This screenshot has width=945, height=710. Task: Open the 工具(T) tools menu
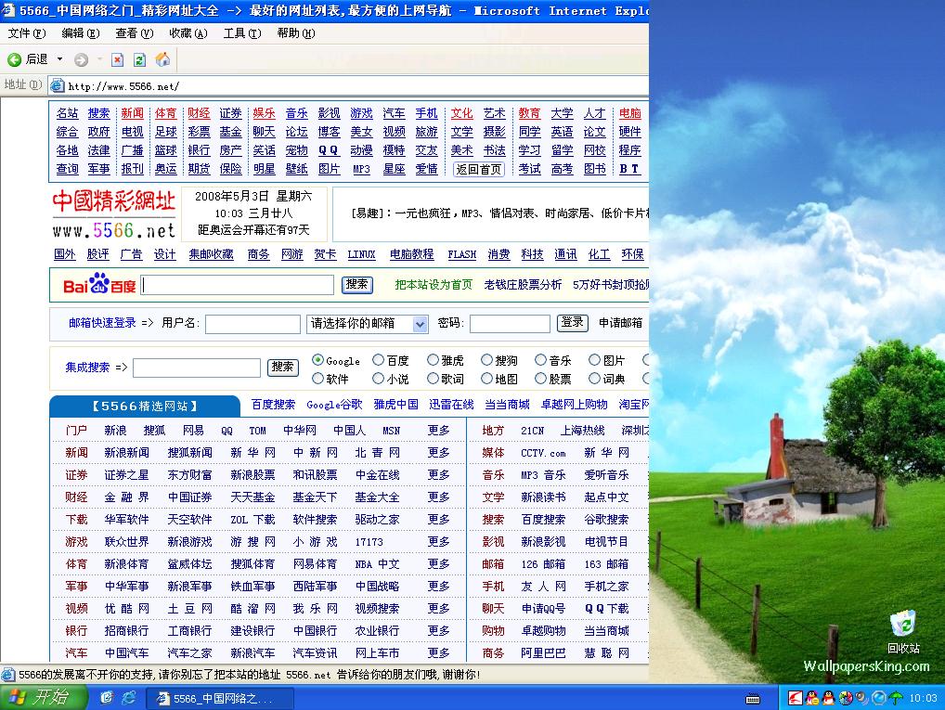pyautogui.click(x=241, y=33)
